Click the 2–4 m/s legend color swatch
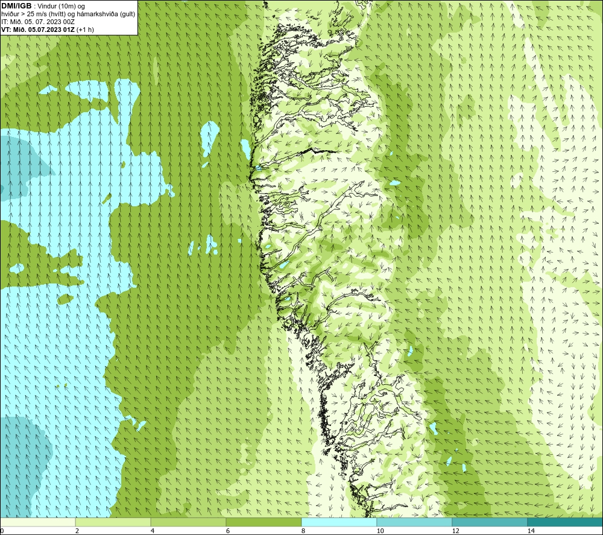Image resolution: width=603 pixels, height=535 pixels. tap(113, 522)
